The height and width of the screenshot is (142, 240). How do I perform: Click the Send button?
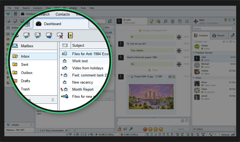point(181,129)
